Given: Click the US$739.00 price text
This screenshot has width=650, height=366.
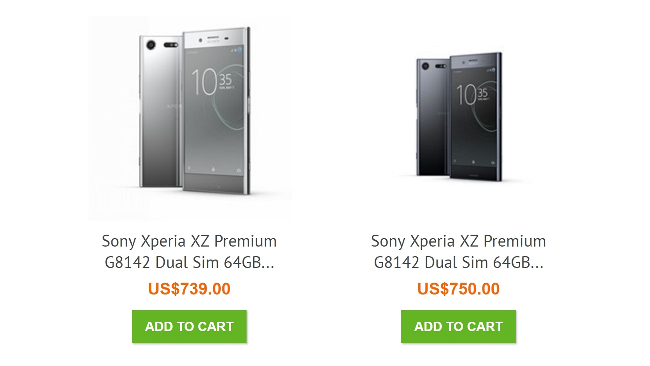Looking at the screenshot, I should 189,289.
